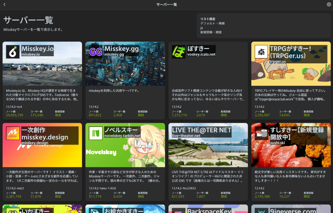This screenshot has height=213, width=333.
Task: Open the ノベルスキー server title
Action: 121,130
